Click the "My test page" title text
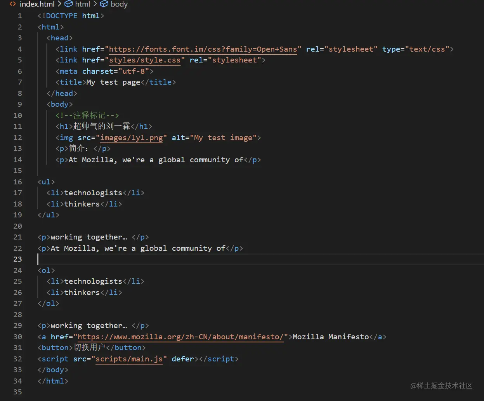The image size is (484, 401). click(113, 82)
